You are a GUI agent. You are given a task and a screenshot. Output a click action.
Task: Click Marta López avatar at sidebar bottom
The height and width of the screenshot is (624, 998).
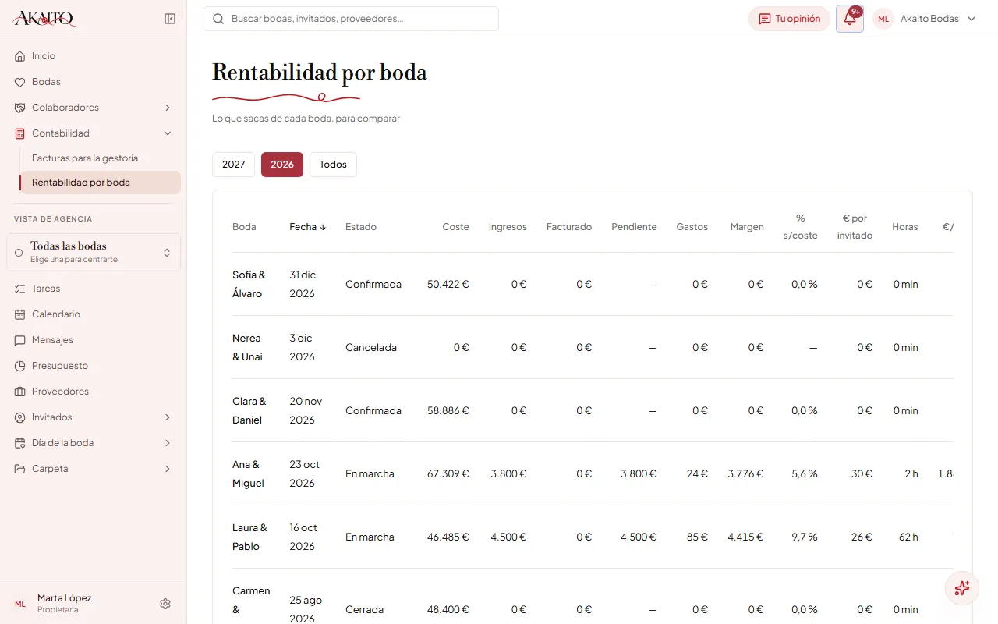click(x=20, y=604)
